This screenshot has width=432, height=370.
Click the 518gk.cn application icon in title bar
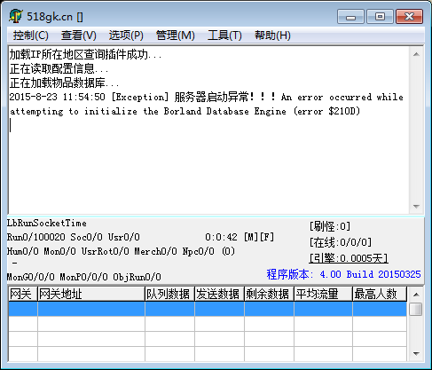click(15, 16)
